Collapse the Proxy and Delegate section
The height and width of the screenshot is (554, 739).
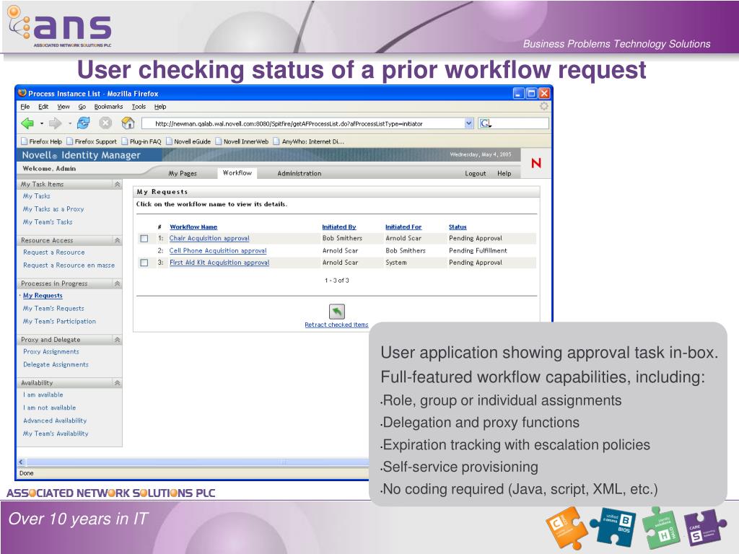118,340
